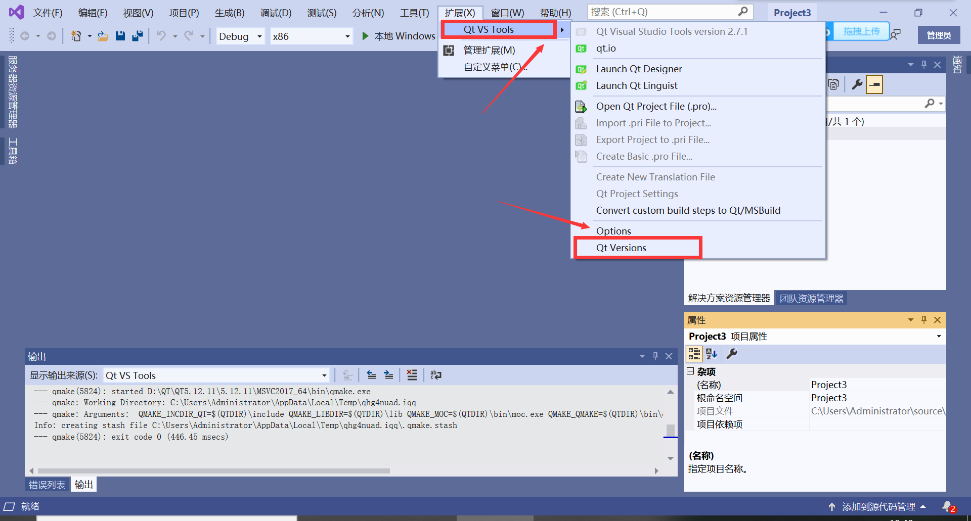Image resolution: width=971 pixels, height=521 pixels.
Task: Collapse the 杂项 property category
Action: click(690, 371)
